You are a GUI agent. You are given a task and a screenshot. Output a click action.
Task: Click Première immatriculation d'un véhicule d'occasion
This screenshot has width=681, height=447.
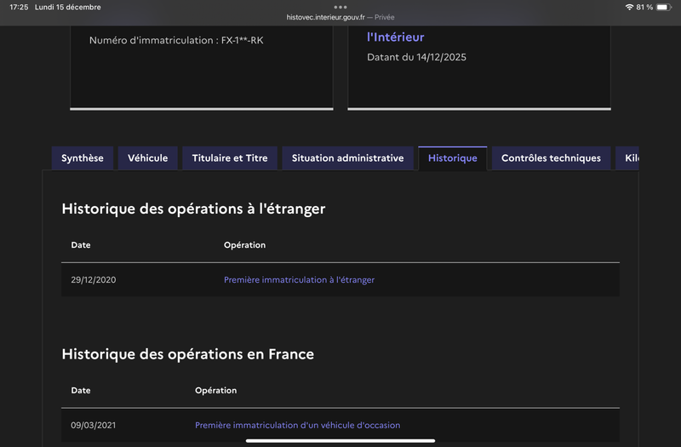(x=297, y=425)
